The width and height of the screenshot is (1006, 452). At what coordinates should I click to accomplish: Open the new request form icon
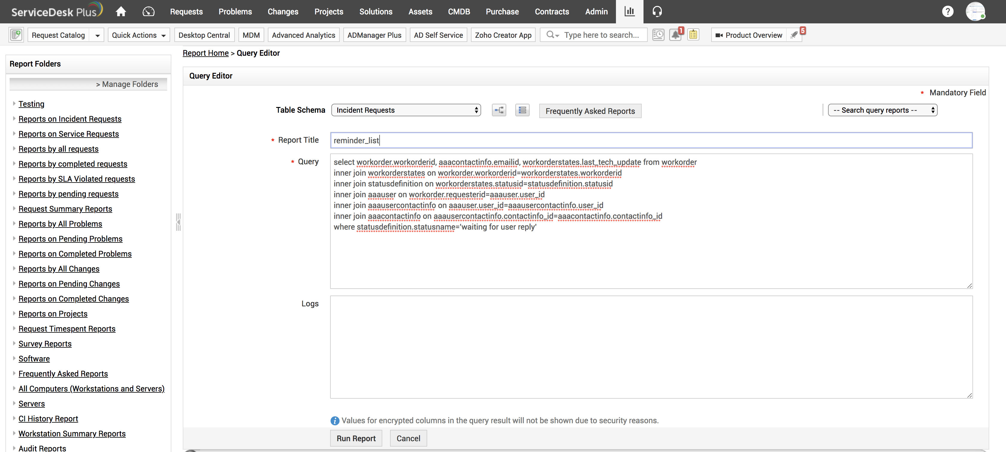point(16,35)
